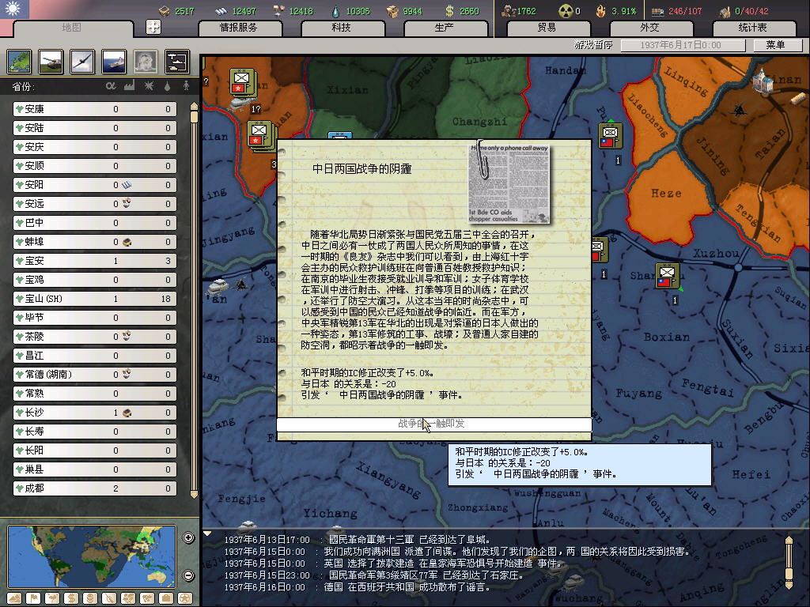This screenshot has width=810, height=607.
Task: Select province row 蚌埠
Action: click(95, 242)
